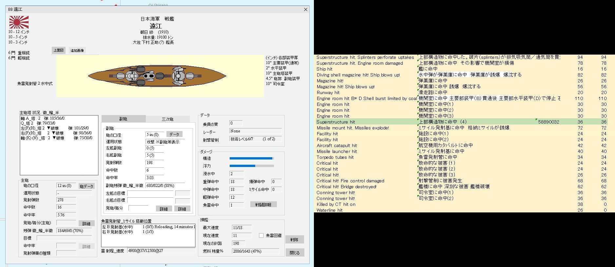Click the 浮力 buoyancy progress bar
The width and height of the screenshot is (615, 267).
click(251, 166)
